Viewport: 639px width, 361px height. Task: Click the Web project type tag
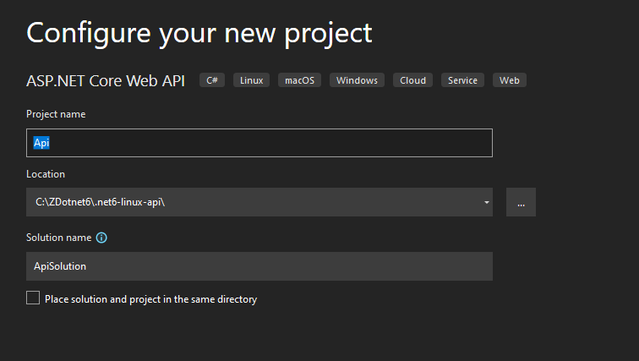[509, 80]
